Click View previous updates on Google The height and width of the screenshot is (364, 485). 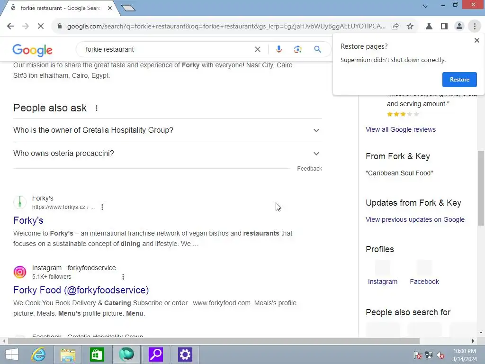pos(415,219)
